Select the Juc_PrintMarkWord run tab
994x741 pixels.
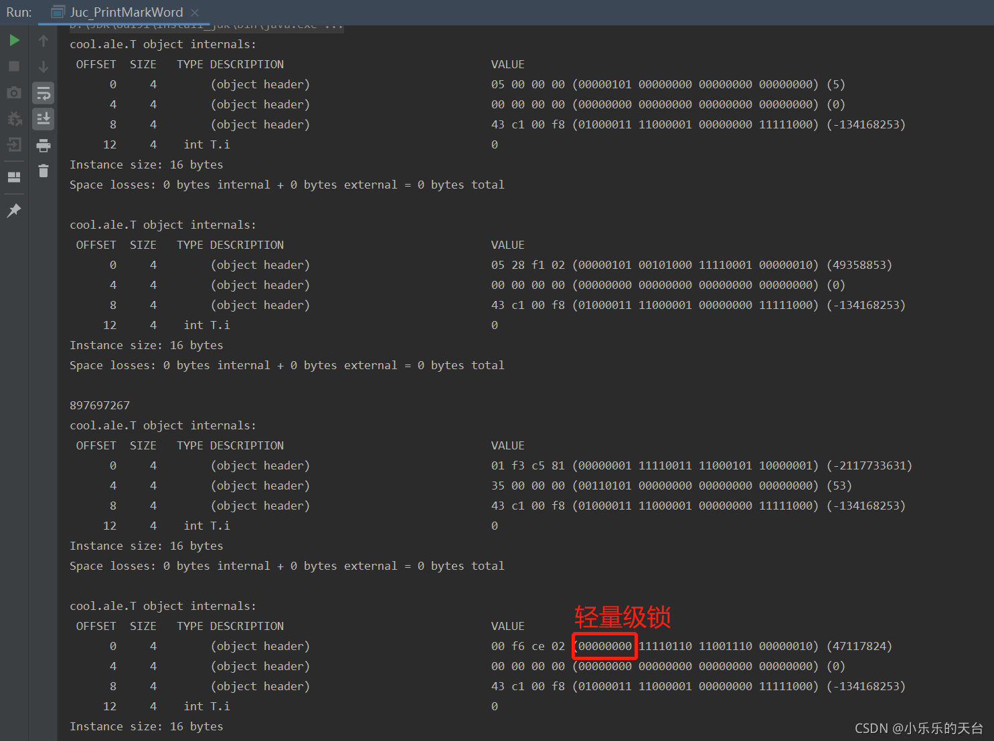pos(125,12)
